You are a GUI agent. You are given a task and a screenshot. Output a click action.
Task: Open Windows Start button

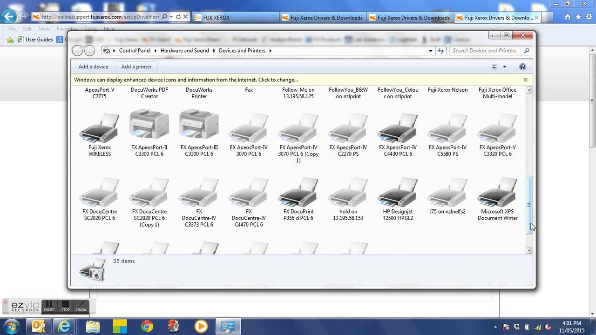[10, 326]
